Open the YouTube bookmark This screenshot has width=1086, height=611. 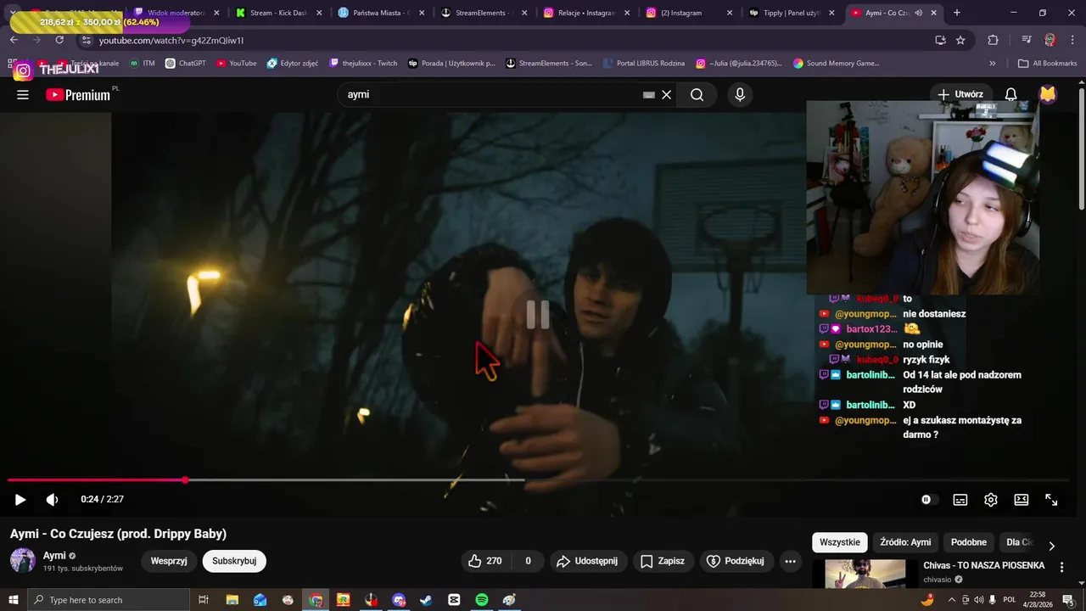237,63
